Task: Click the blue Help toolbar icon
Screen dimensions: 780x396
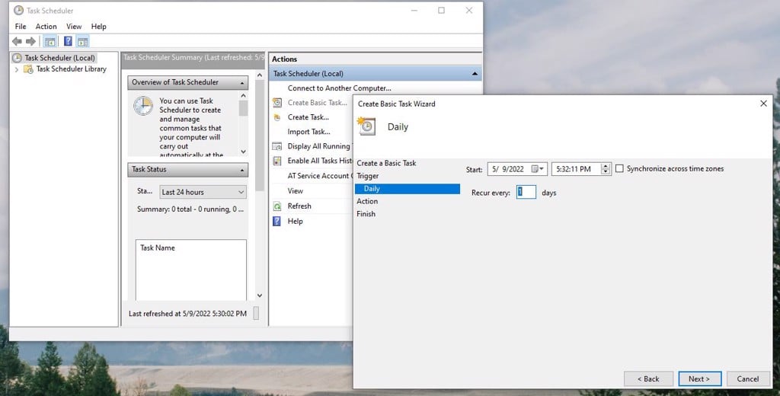Action: (68, 41)
